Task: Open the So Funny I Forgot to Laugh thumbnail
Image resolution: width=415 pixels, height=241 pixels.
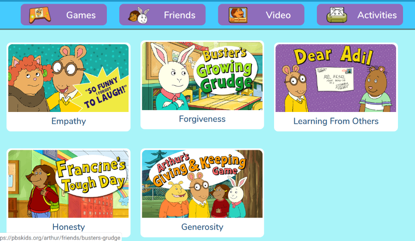Action: tap(69, 78)
